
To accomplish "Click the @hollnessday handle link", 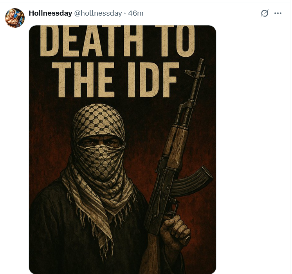I will tap(98, 13).
